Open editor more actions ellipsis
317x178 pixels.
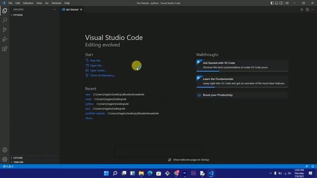pyautogui.click(x=313, y=9)
